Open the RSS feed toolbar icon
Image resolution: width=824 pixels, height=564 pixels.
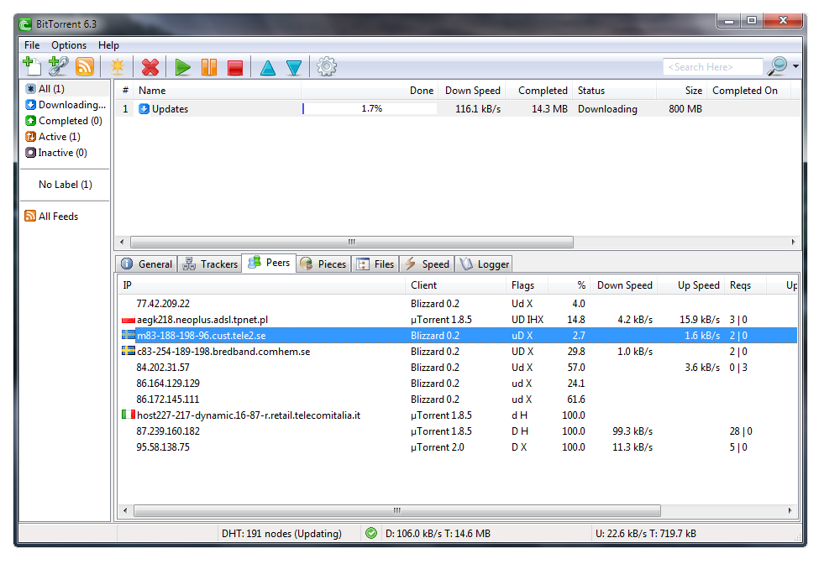[x=85, y=66]
